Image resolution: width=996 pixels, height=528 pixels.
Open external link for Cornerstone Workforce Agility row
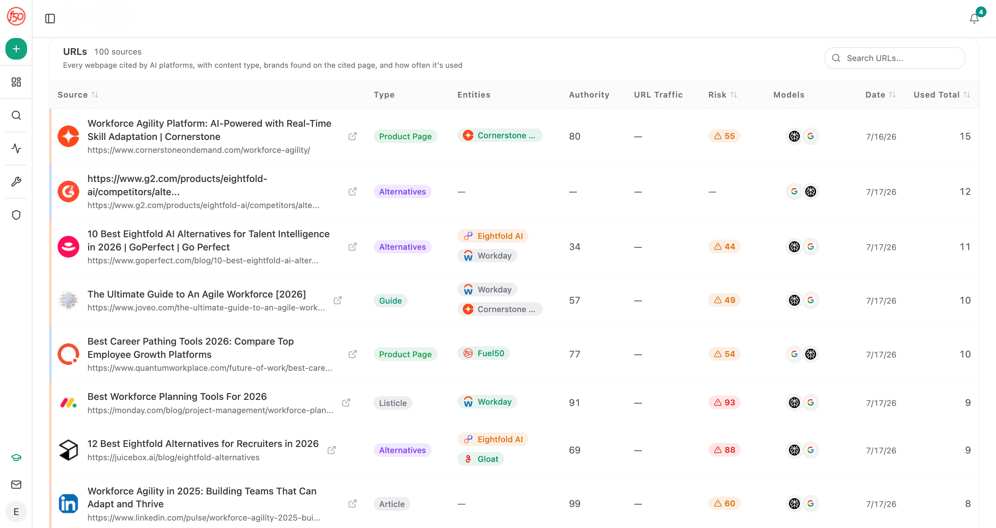point(352,136)
